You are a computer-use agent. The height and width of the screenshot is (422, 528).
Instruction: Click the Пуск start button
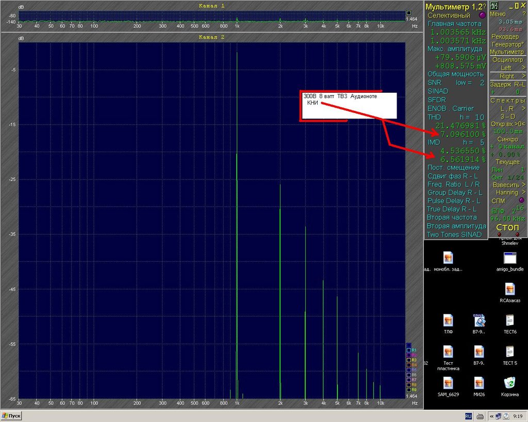coord(11,416)
